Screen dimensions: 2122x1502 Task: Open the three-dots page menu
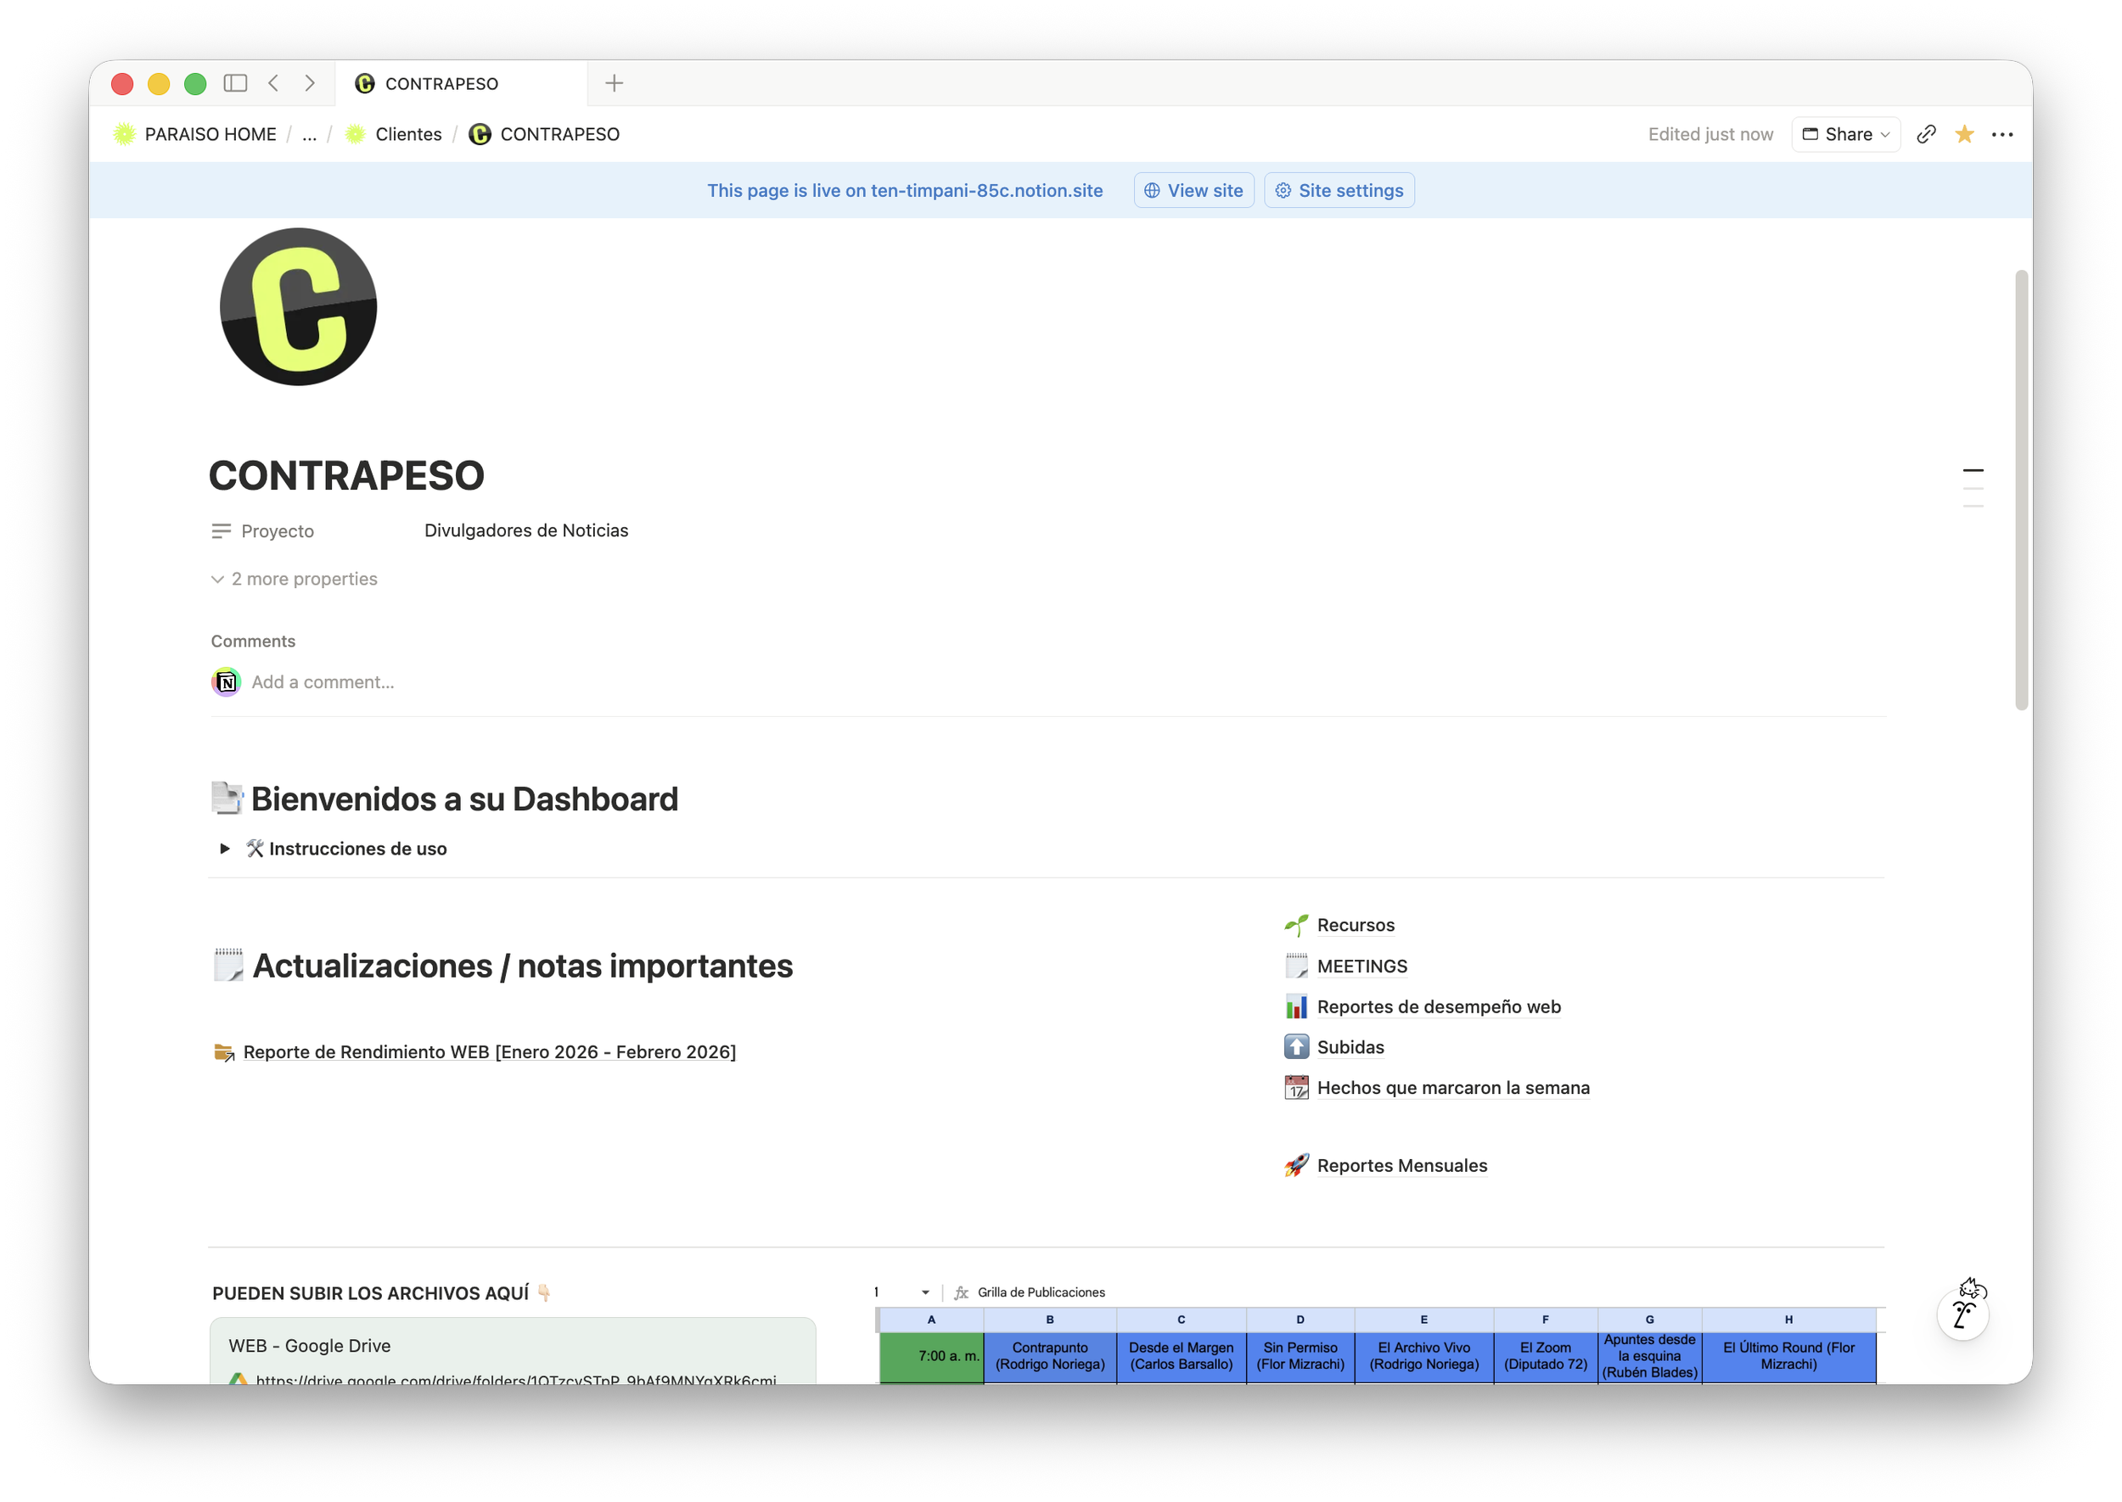2002,134
